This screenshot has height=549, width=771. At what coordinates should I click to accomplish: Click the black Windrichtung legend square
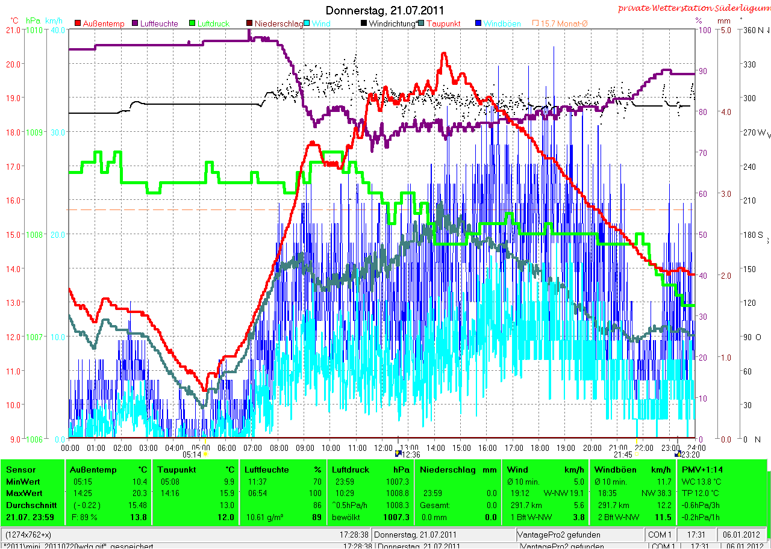(x=364, y=23)
